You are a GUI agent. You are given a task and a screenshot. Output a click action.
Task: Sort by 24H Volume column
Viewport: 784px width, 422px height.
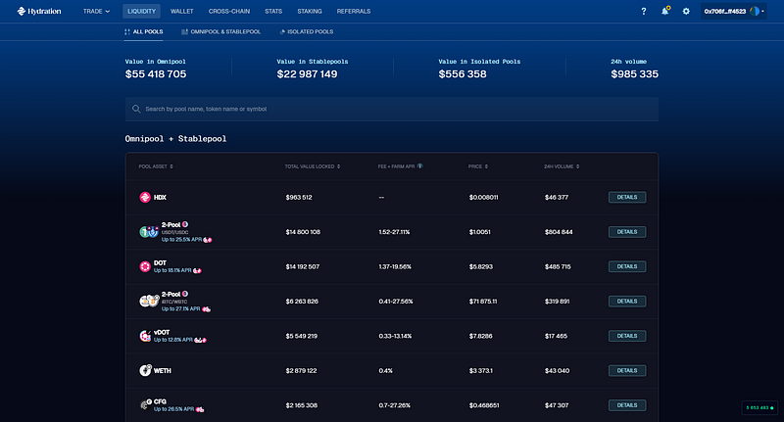pos(562,166)
